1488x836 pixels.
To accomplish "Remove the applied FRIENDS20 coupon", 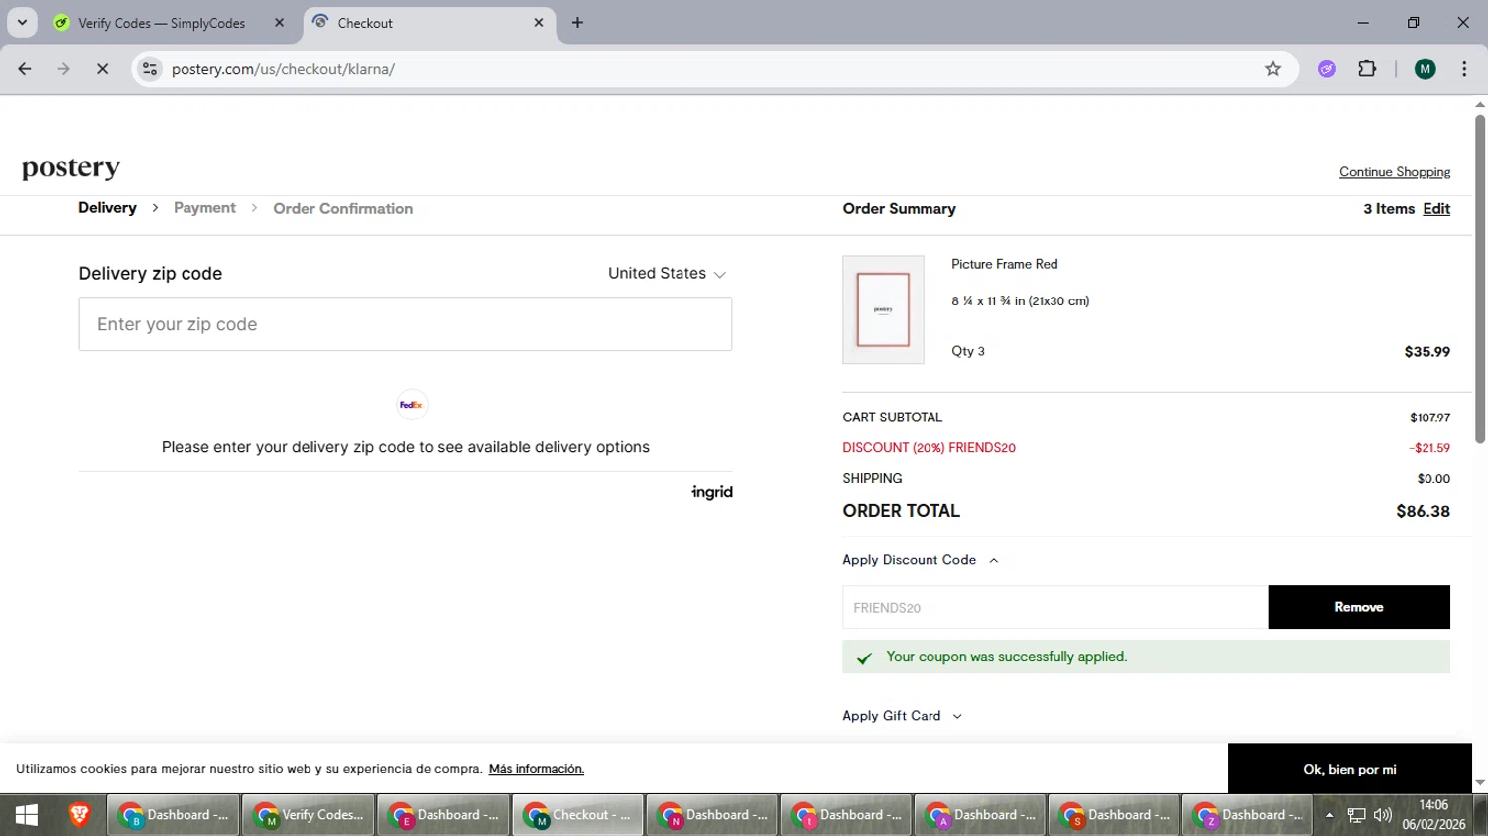I will click(x=1359, y=607).
